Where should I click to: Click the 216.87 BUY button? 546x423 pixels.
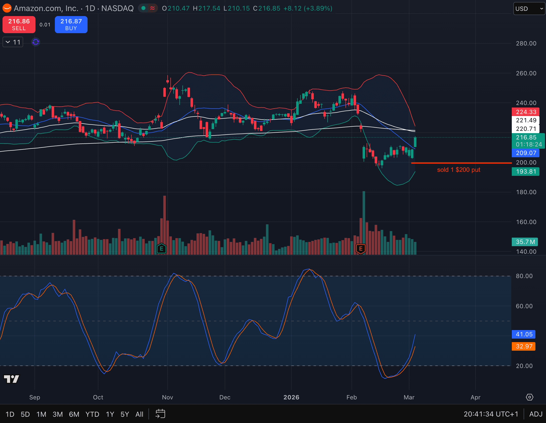(71, 24)
